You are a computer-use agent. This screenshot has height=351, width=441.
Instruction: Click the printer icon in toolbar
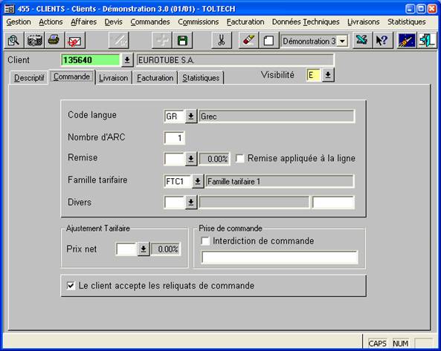54,41
